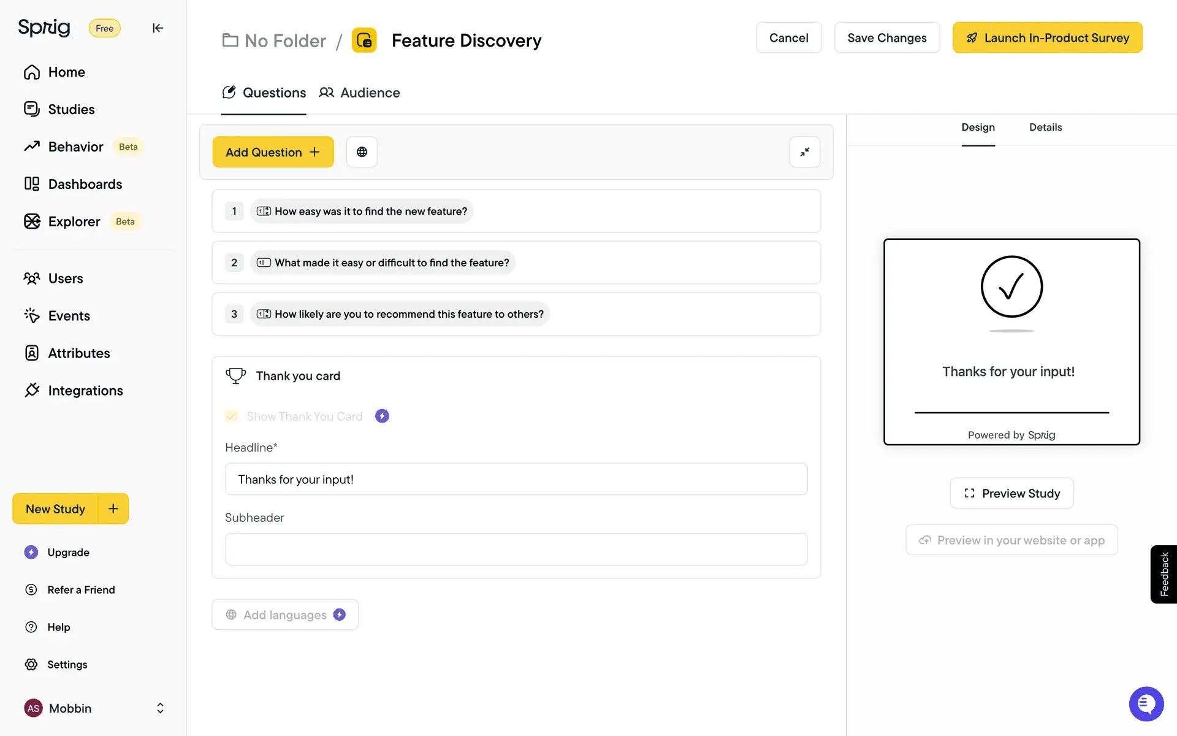Collapse the sidebar with the arrow icon
Screen dimensions: 1177x736
158,28
